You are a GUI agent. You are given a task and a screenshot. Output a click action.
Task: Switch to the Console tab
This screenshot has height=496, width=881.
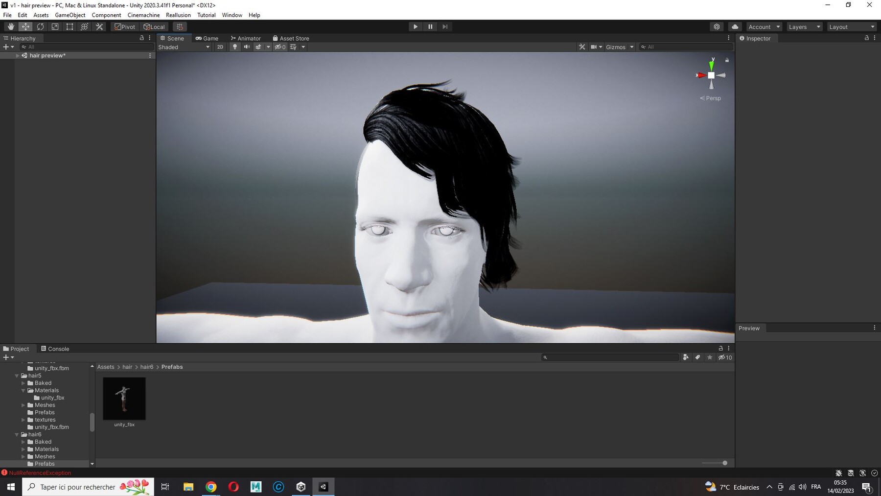55,349
